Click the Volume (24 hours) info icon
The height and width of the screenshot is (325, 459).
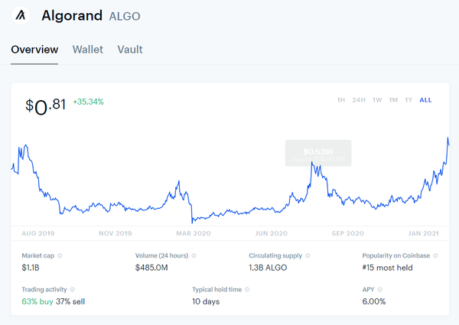pyautogui.click(x=194, y=256)
